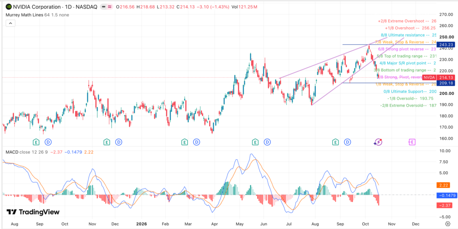The image size is (458, 229).
Task: Click the −5.00 value on MACD scale
Action: 446,217
